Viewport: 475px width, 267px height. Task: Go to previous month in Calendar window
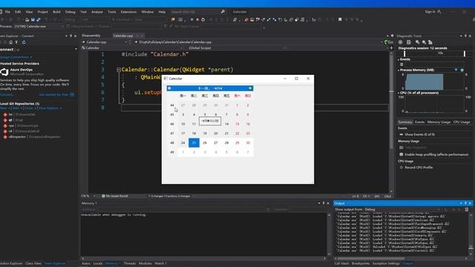169,88
